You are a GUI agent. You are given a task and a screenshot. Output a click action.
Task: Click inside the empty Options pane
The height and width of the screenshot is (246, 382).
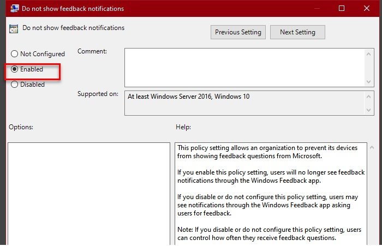pyautogui.click(x=89, y=194)
